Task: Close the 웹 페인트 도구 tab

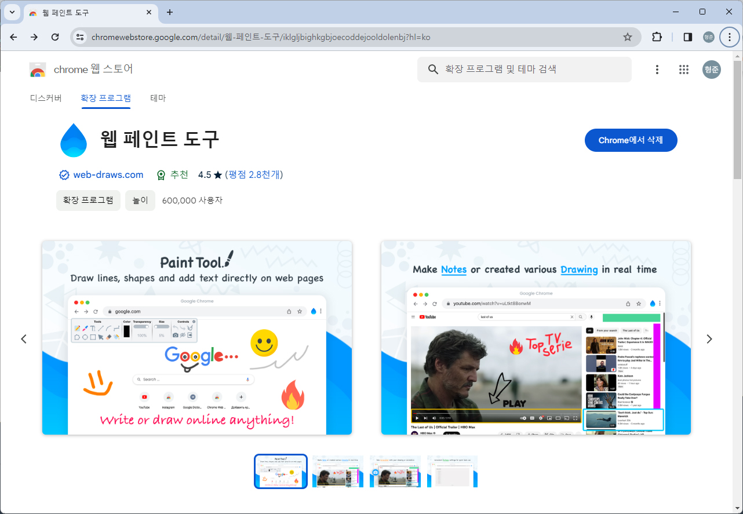Action: point(149,12)
